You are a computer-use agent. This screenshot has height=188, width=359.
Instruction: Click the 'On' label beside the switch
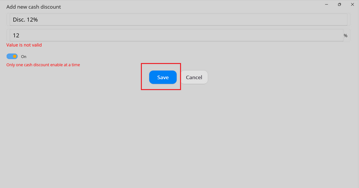24,57
